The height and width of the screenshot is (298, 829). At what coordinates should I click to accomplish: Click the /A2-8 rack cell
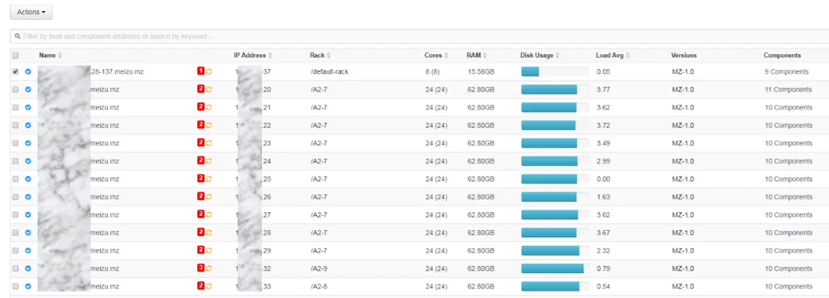318,286
